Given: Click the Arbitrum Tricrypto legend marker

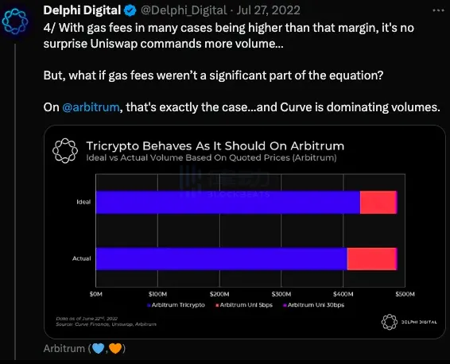Looking at the screenshot, I should [149, 305].
